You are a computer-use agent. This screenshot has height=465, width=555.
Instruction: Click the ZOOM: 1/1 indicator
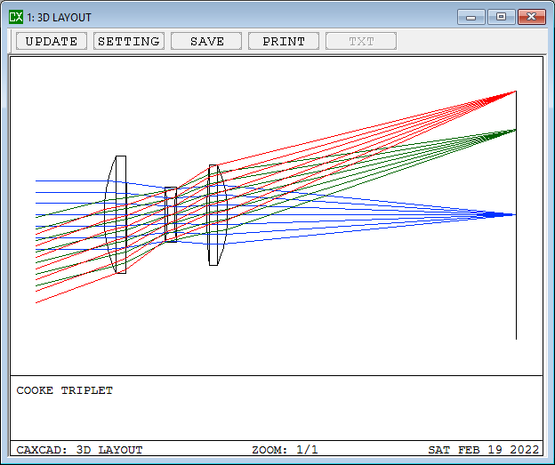pos(285,450)
